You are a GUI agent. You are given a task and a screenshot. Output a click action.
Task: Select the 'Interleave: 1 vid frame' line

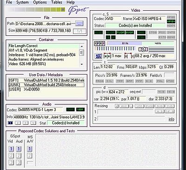pos(44,55)
